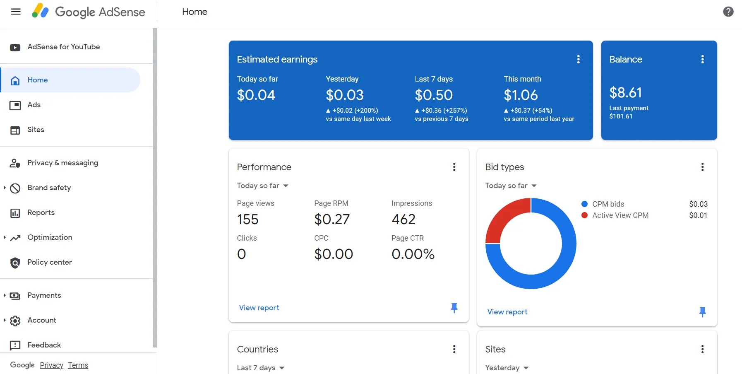
Task: Open Estimated earnings card options menu
Action: pos(578,59)
